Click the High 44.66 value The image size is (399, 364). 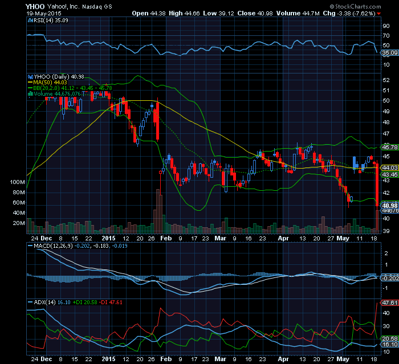[184, 13]
